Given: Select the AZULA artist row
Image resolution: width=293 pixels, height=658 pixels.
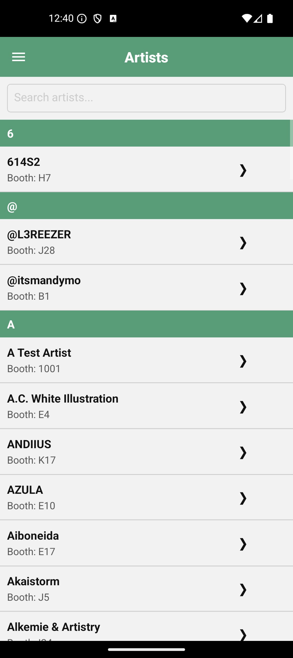Looking at the screenshot, I should tap(109, 497).
